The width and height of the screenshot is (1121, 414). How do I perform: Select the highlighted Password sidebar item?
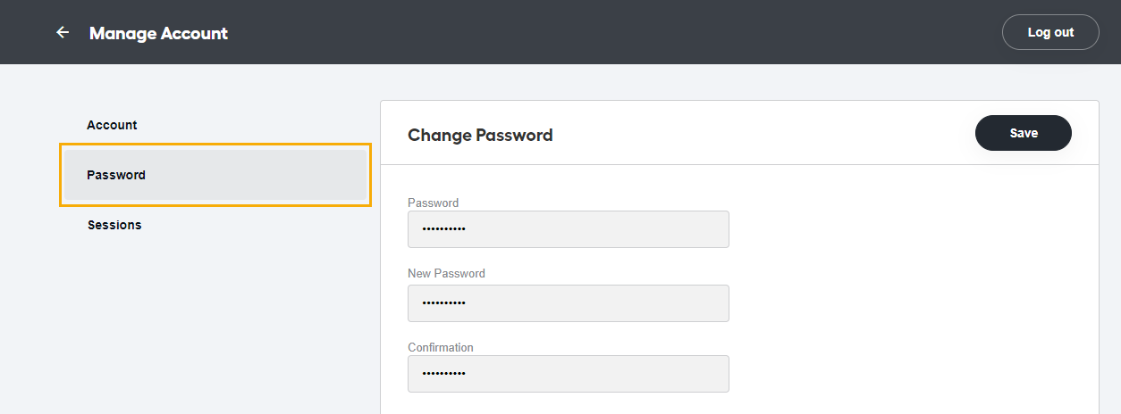215,175
